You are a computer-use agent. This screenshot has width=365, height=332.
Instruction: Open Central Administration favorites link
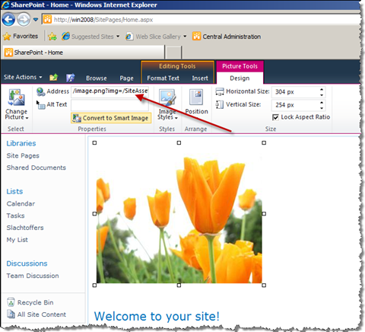227,37
